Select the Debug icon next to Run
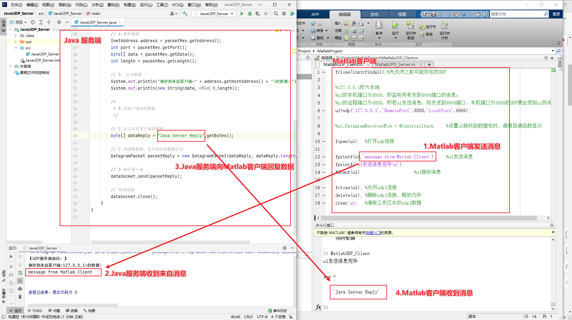The width and height of the screenshot is (572, 320). coord(250,13)
